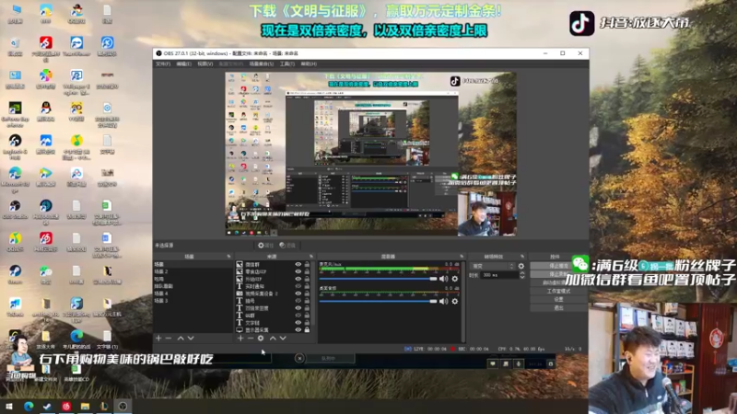Click the transition duration 300 ms field
The width and height of the screenshot is (737, 414).
coord(498,275)
